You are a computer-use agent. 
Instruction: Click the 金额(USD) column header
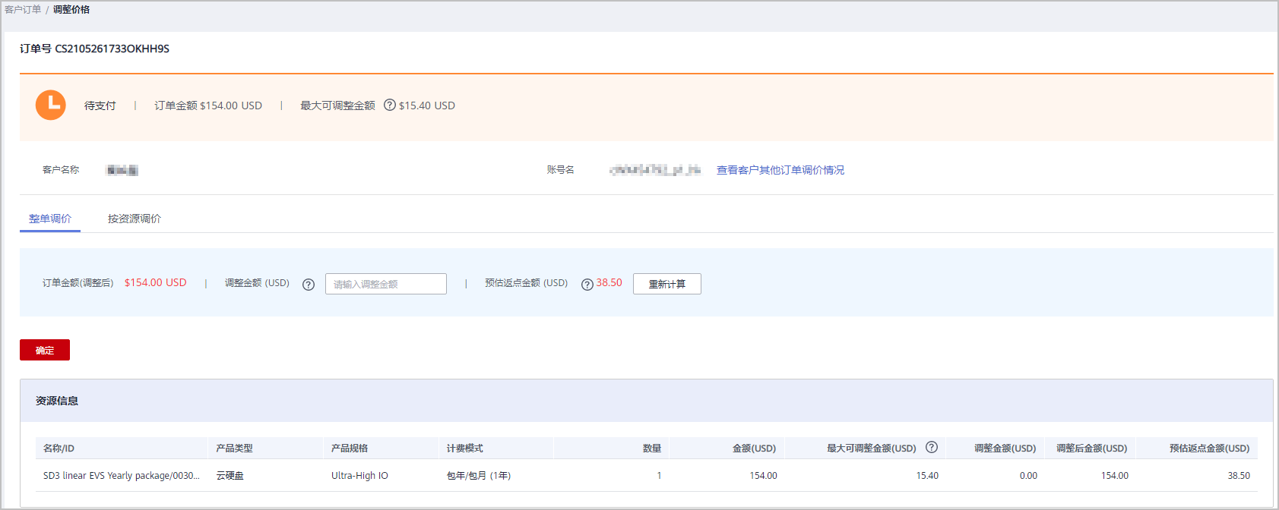coord(753,449)
